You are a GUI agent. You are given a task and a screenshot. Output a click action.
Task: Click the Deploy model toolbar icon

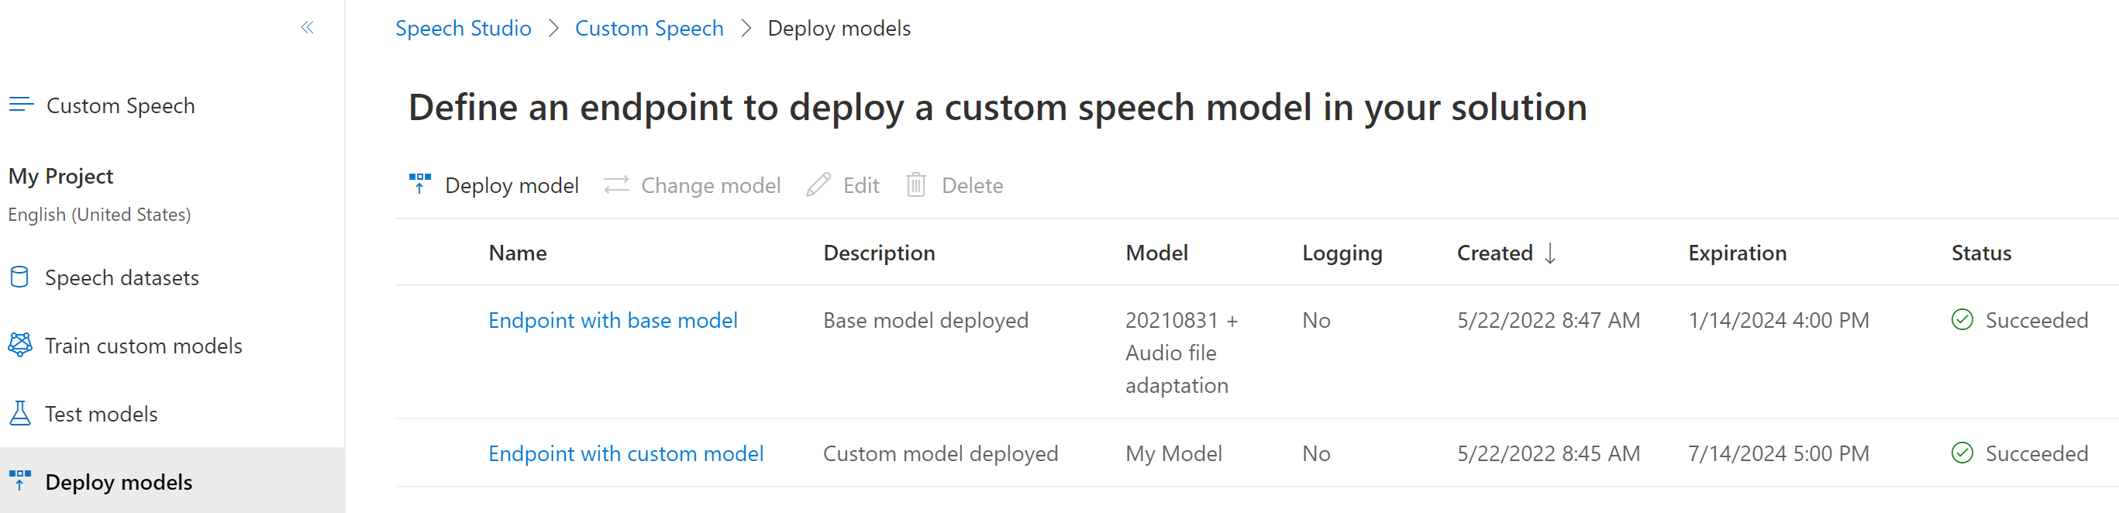pos(419,184)
